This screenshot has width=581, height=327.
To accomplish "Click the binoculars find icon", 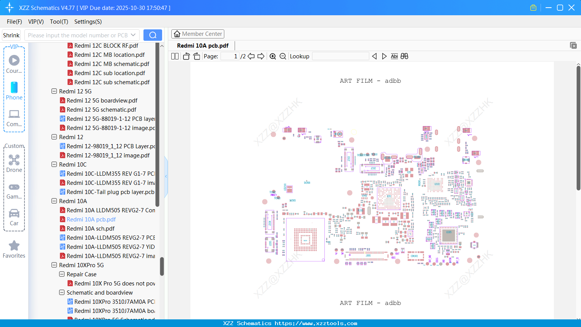I will point(404,56).
